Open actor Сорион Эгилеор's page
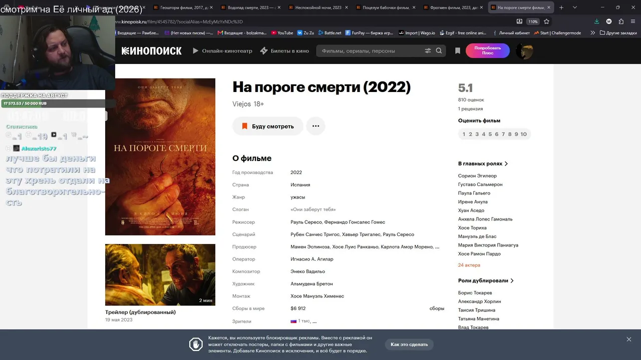This screenshot has height=360, width=641. [x=477, y=176]
